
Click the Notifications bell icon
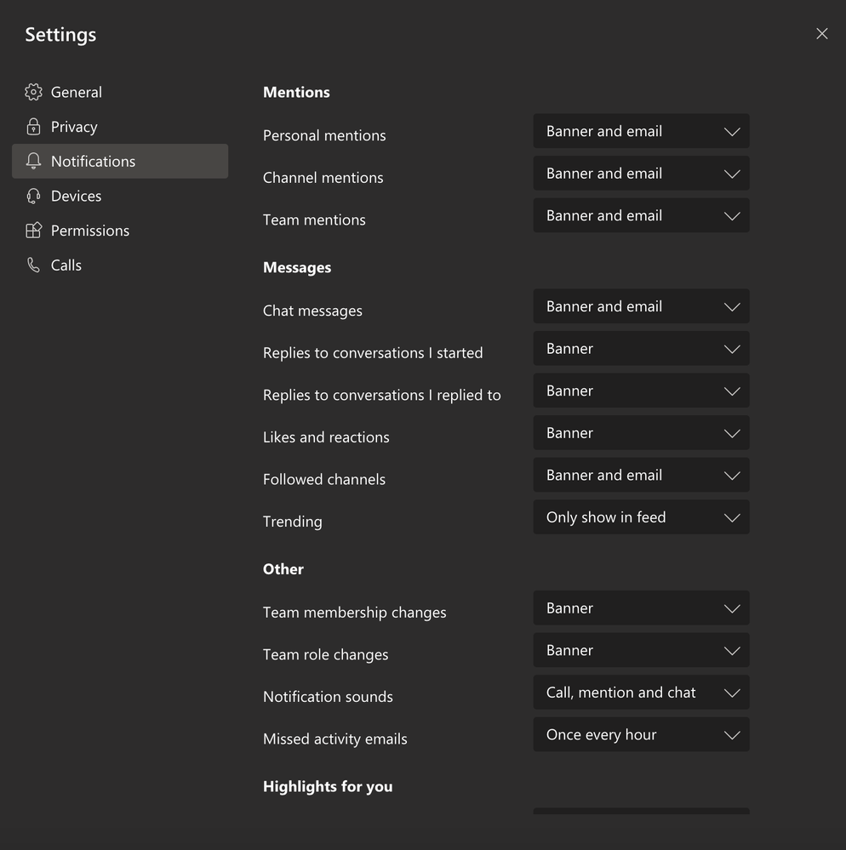coord(33,161)
